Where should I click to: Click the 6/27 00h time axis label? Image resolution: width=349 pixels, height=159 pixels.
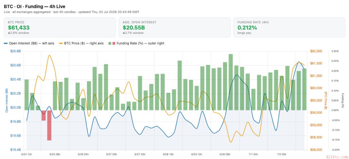[x=112, y=154]
